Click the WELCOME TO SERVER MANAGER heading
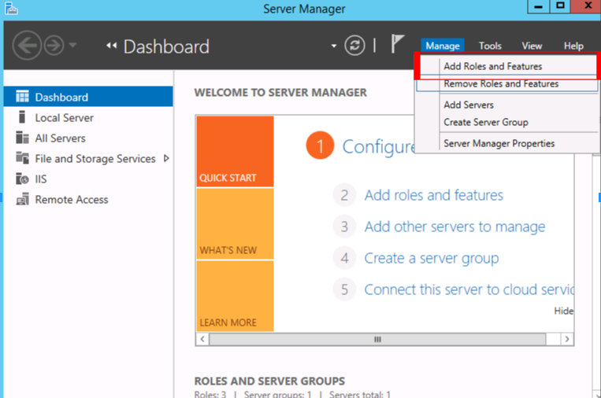 click(280, 92)
